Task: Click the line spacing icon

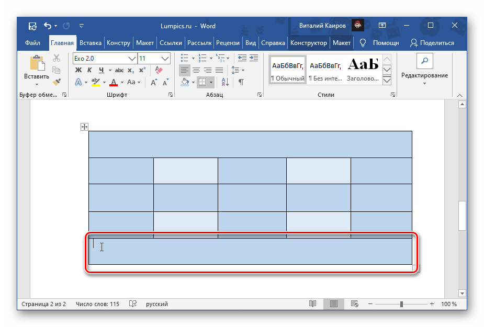Action: (235, 71)
